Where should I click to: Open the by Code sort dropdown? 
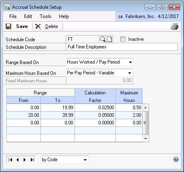coord(65,160)
